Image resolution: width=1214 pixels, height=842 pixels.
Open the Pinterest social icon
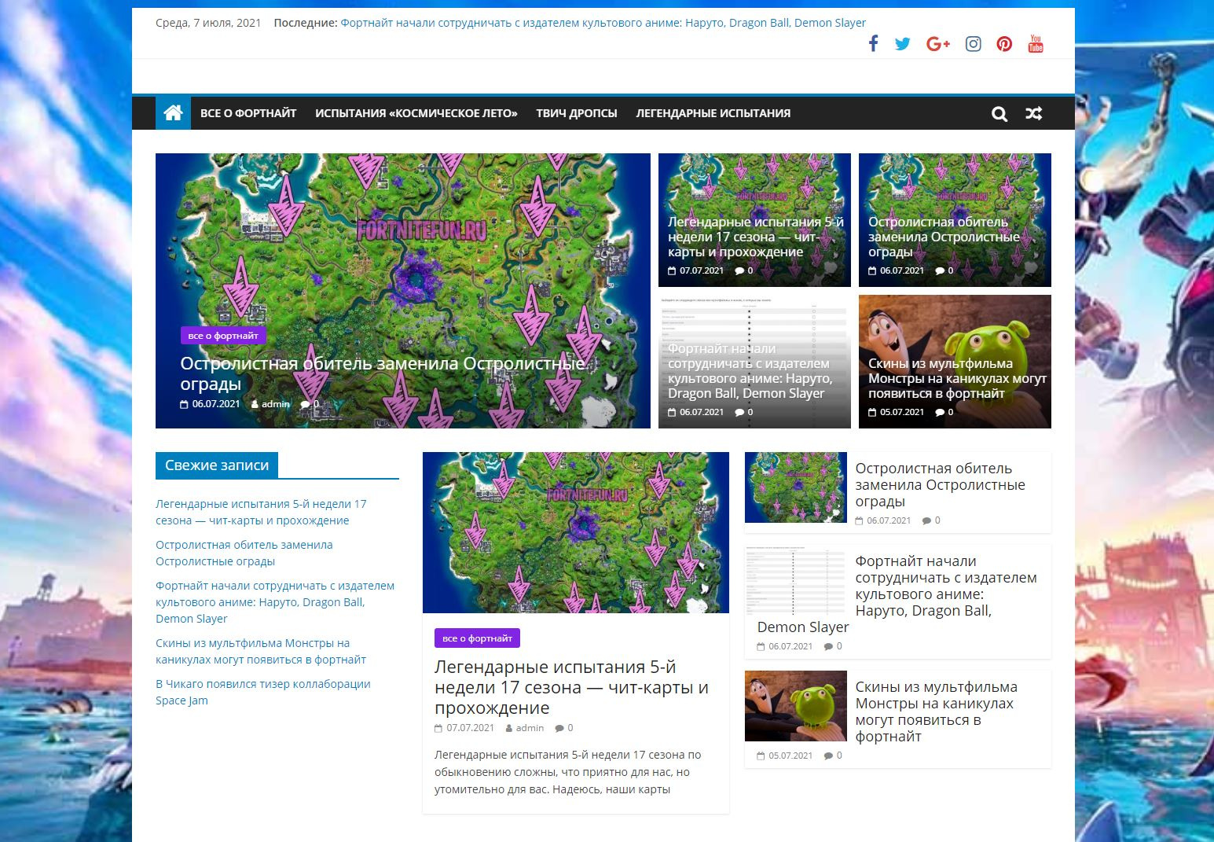click(x=1004, y=44)
